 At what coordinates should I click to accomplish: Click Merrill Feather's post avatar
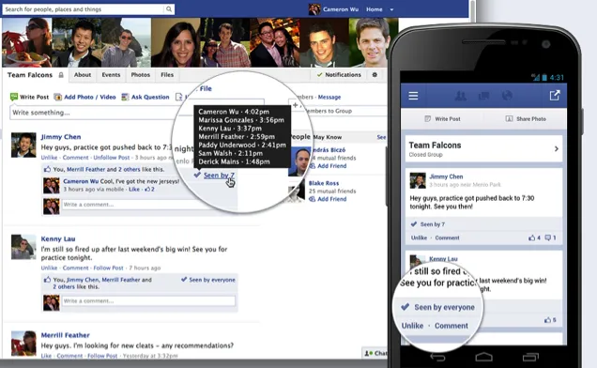click(23, 344)
